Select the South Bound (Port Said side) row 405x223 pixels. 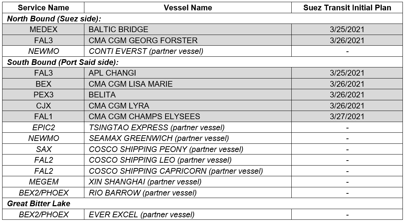(202, 62)
